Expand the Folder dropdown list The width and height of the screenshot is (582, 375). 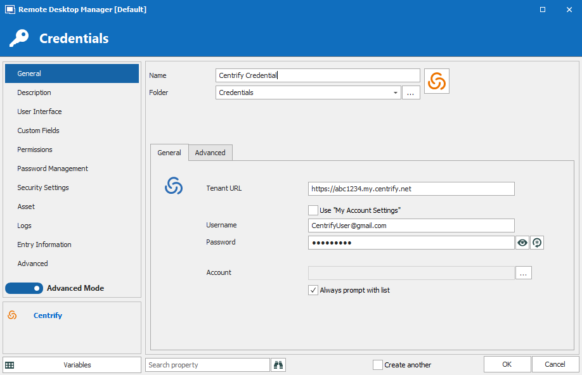[396, 93]
